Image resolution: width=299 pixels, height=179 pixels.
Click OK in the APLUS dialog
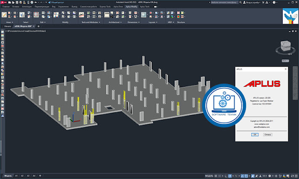(255, 135)
